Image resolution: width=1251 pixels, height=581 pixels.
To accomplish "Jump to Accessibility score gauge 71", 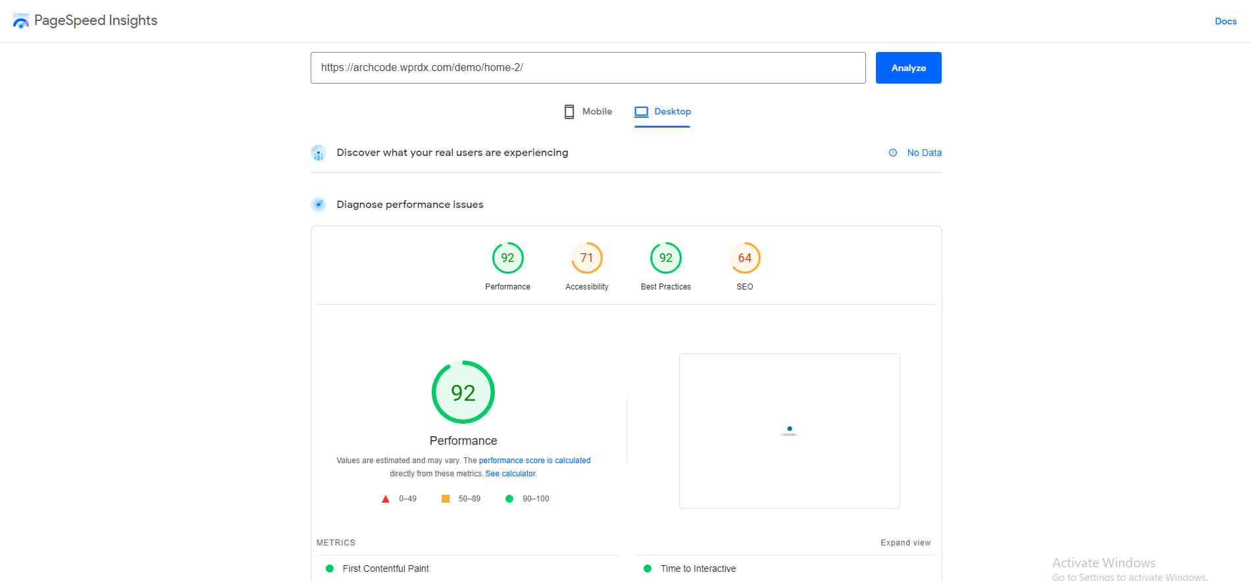I will point(587,258).
